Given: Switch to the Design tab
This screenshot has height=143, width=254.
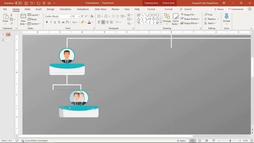Looking at the screenshot, I should pyautogui.click(x=50, y=9).
